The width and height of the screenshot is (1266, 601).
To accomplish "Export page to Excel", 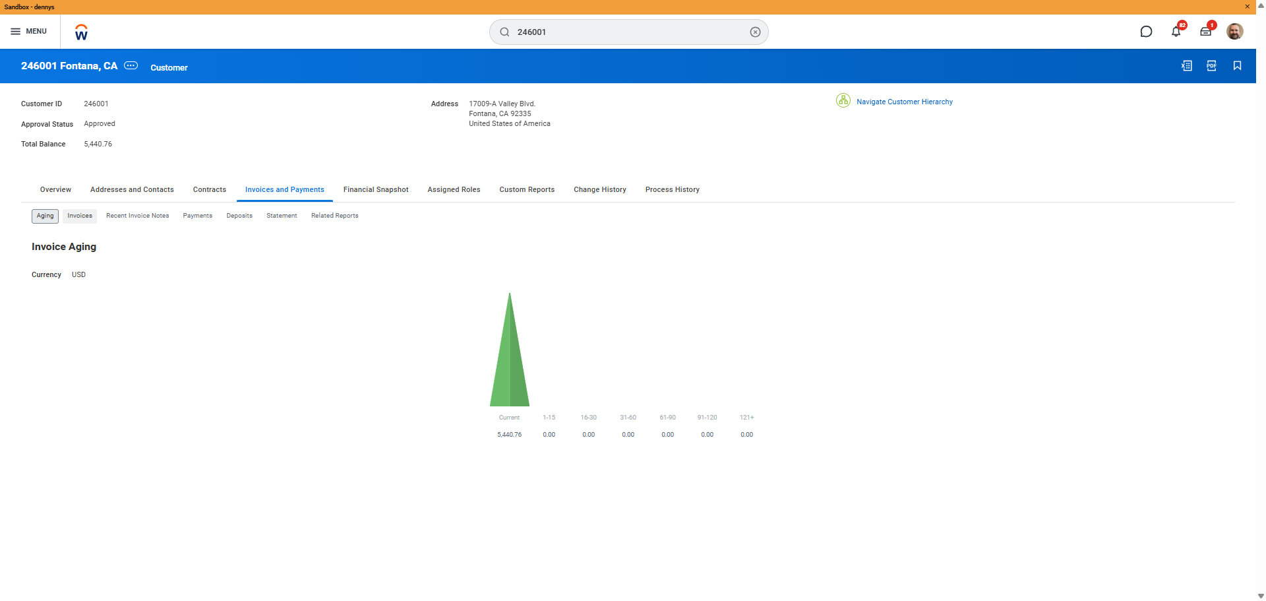I will (1186, 66).
